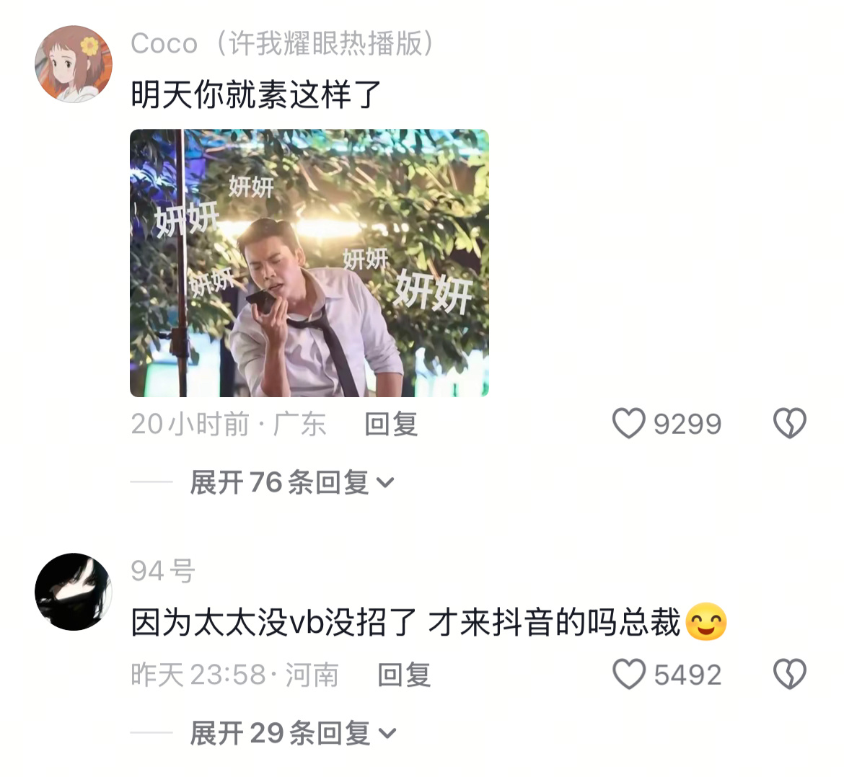Image resolution: width=844 pixels, height=777 pixels.
Task: Click chevron next to 展开76条回复
Action: 385,483
